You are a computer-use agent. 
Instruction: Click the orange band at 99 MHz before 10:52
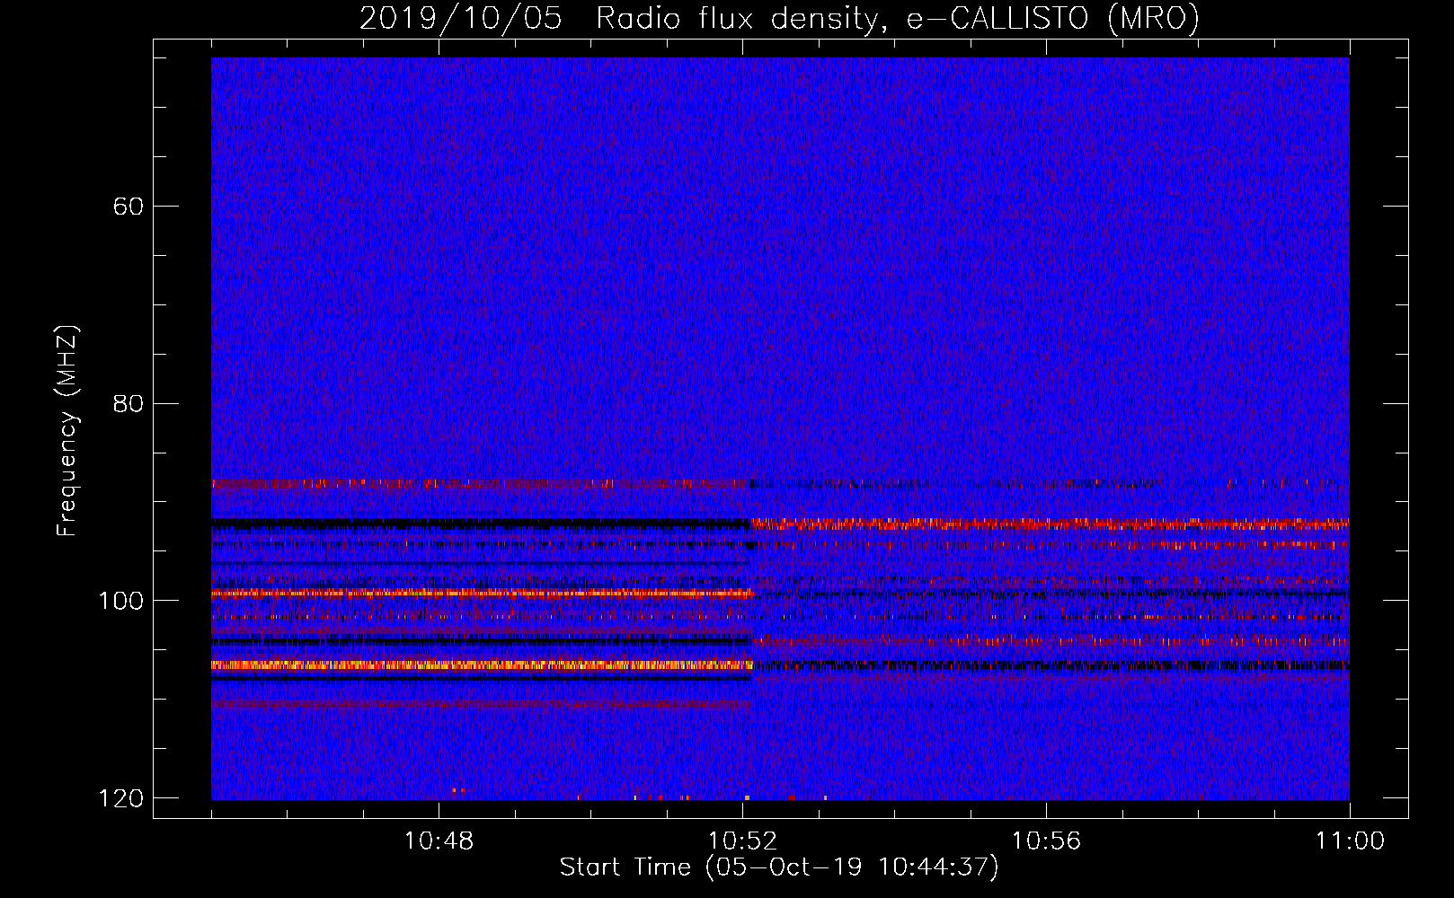[481, 593]
